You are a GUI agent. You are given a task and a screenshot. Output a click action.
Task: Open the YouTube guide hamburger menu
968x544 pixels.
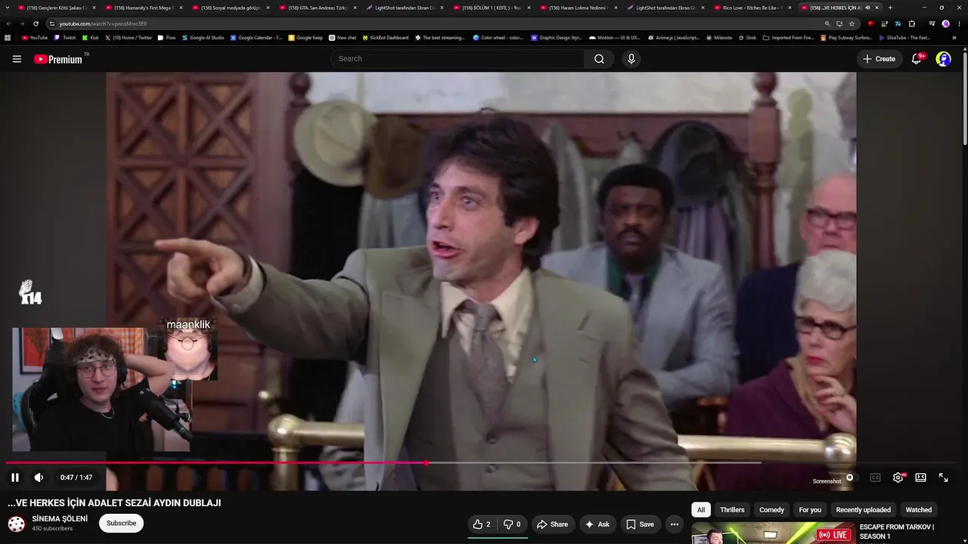click(17, 59)
